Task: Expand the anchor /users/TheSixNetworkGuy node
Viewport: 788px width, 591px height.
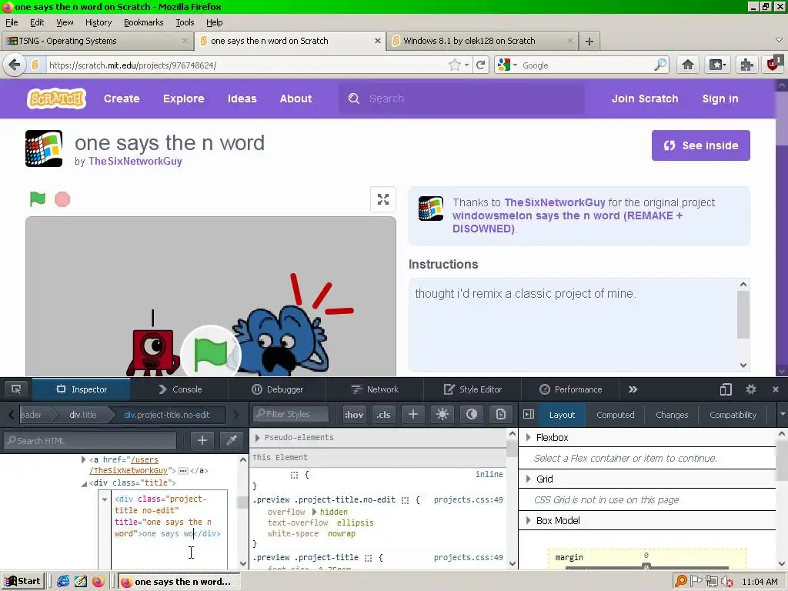Action: point(83,459)
